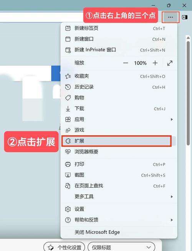This screenshot has height=251, width=192.
Task: Open 浏览器概要 heart-pulse icon entry
Action: coord(68,152)
